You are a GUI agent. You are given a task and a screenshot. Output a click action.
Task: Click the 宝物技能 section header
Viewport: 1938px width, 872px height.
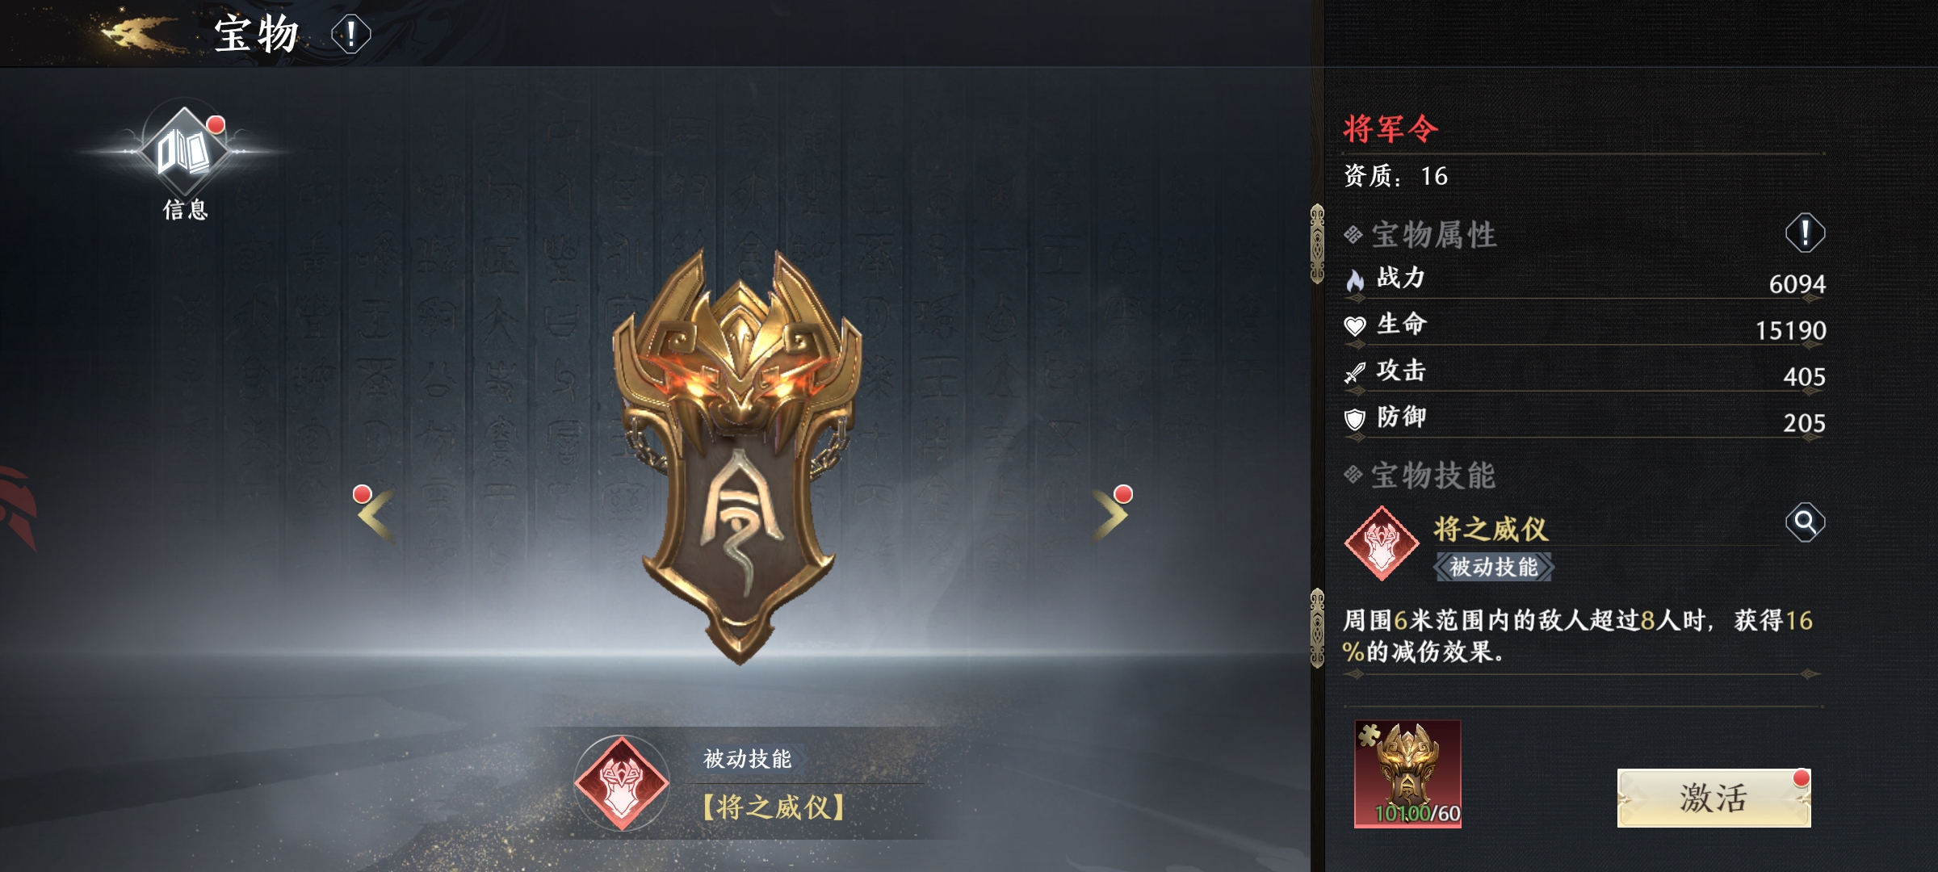click(1420, 476)
